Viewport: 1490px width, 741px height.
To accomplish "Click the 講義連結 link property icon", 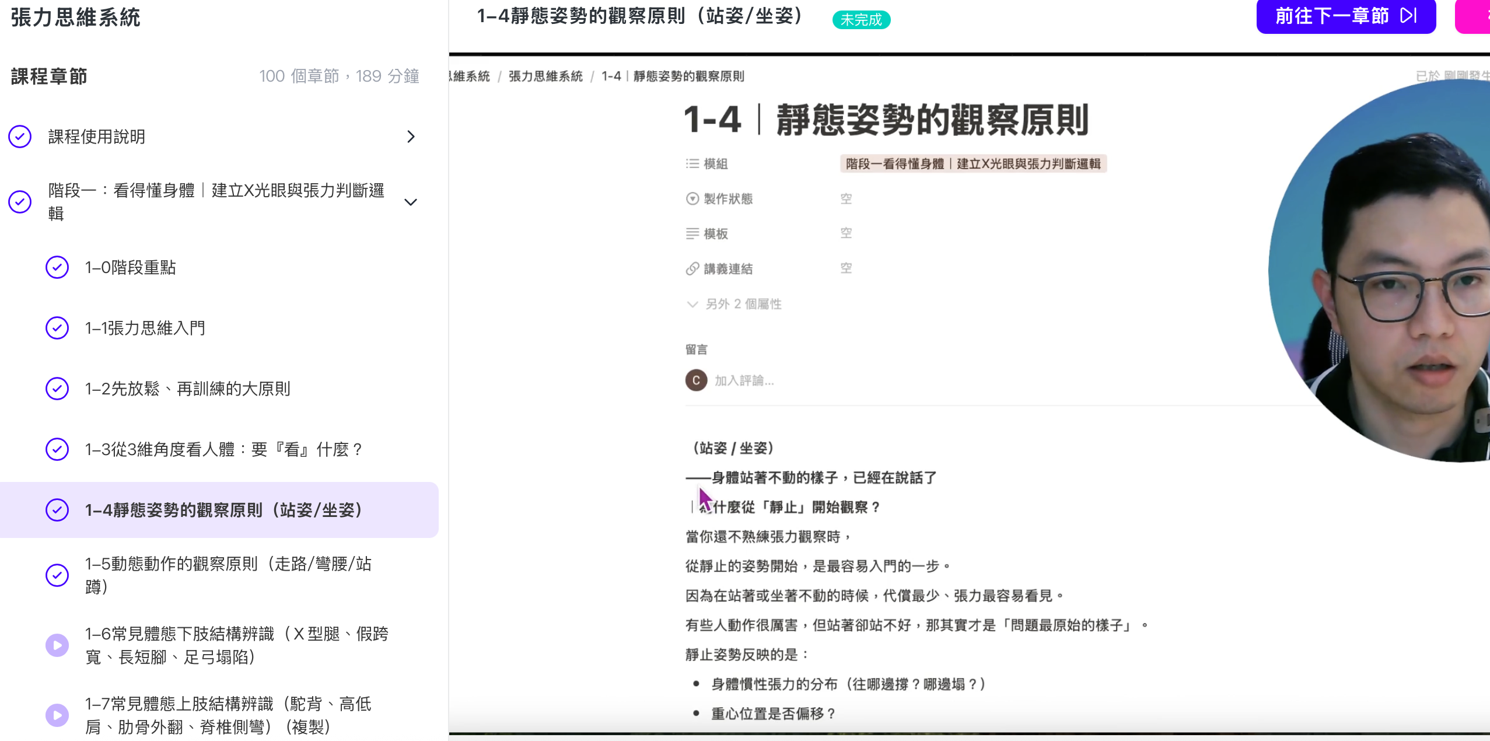I will (x=692, y=269).
